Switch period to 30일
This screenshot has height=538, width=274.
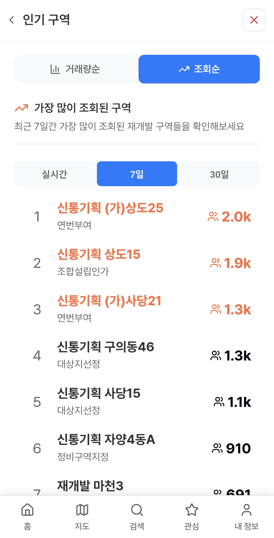(x=219, y=174)
